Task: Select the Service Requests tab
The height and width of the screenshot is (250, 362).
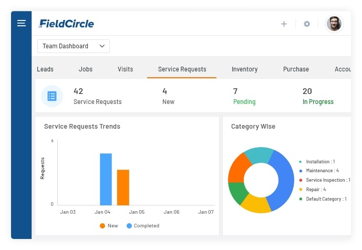Action: click(182, 69)
